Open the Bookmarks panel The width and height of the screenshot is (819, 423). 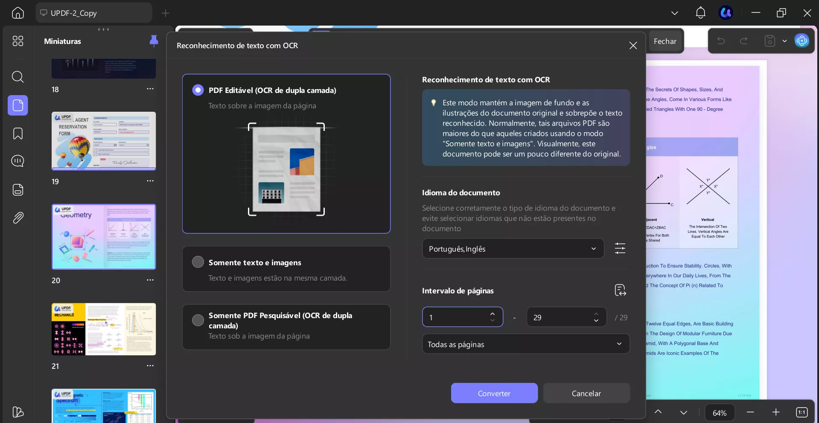point(17,133)
